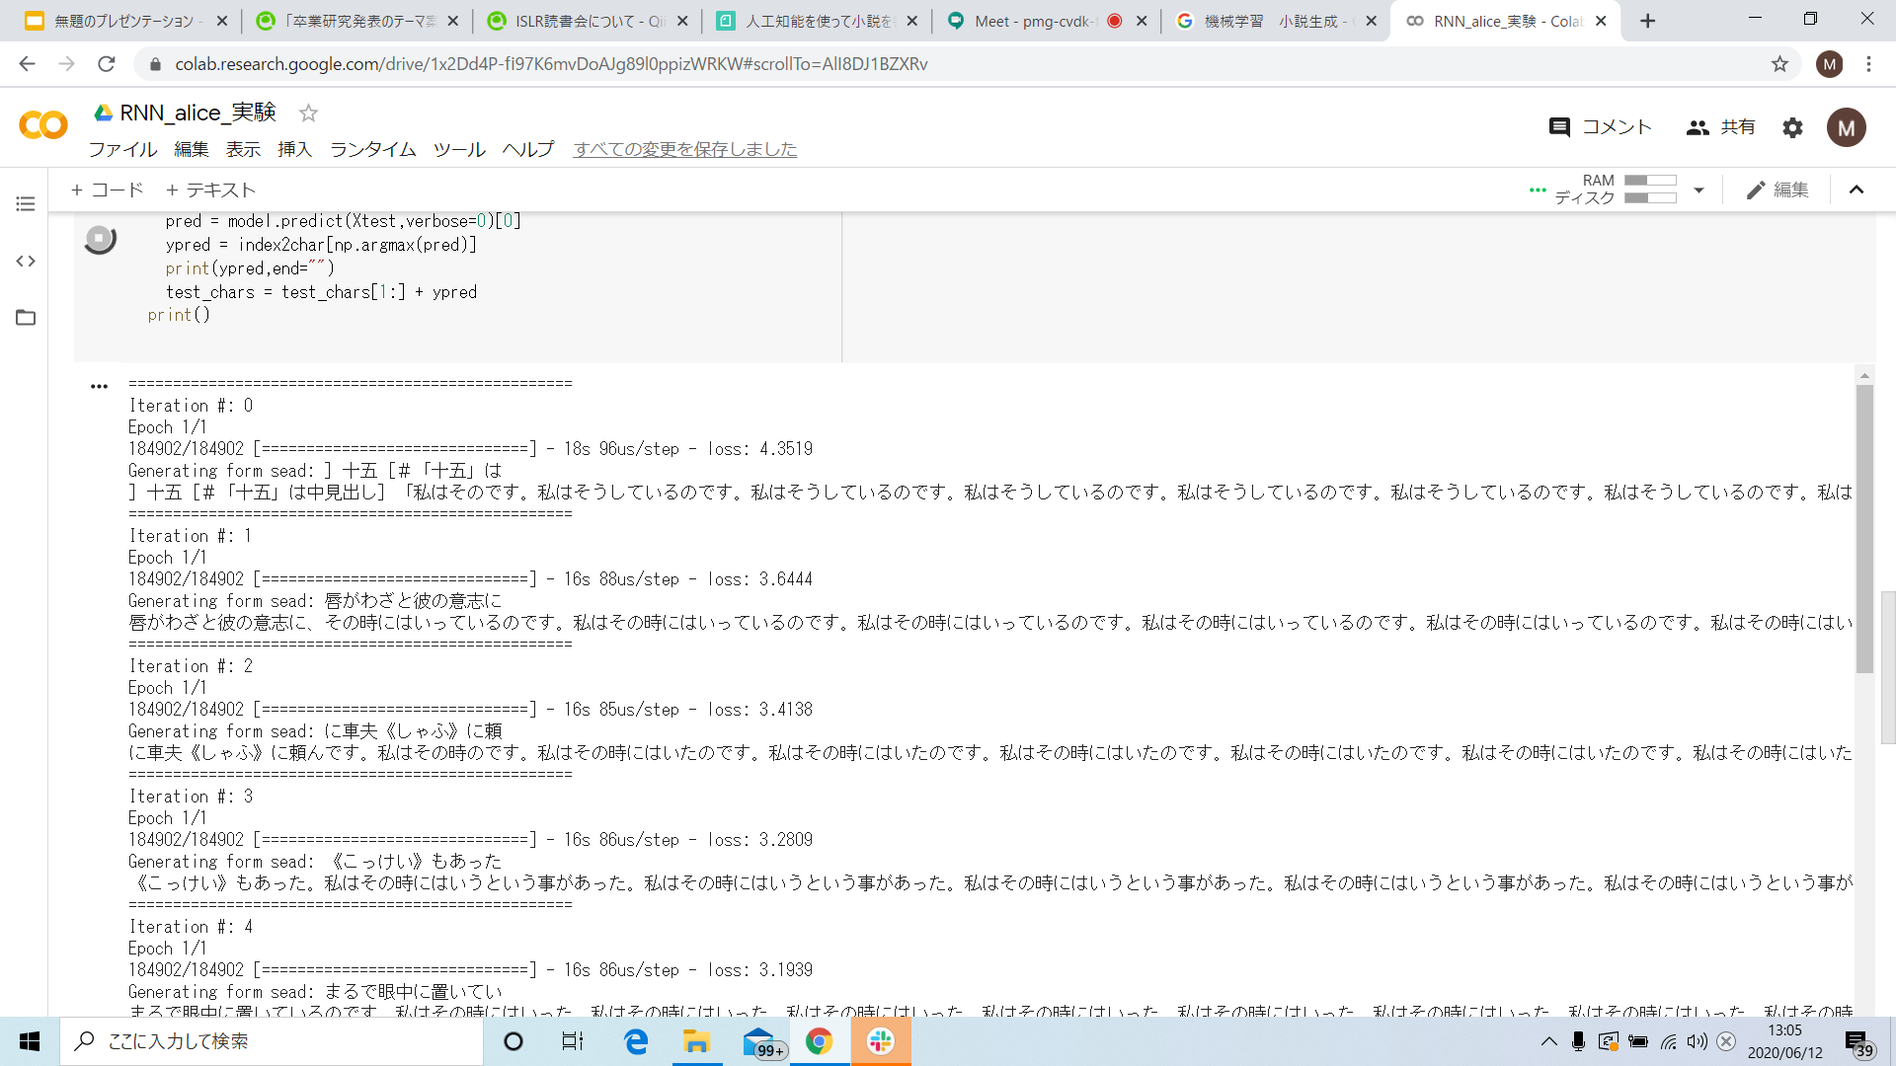Open the ファイル menu
The width and height of the screenshot is (1896, 1066).
(122, 149)
